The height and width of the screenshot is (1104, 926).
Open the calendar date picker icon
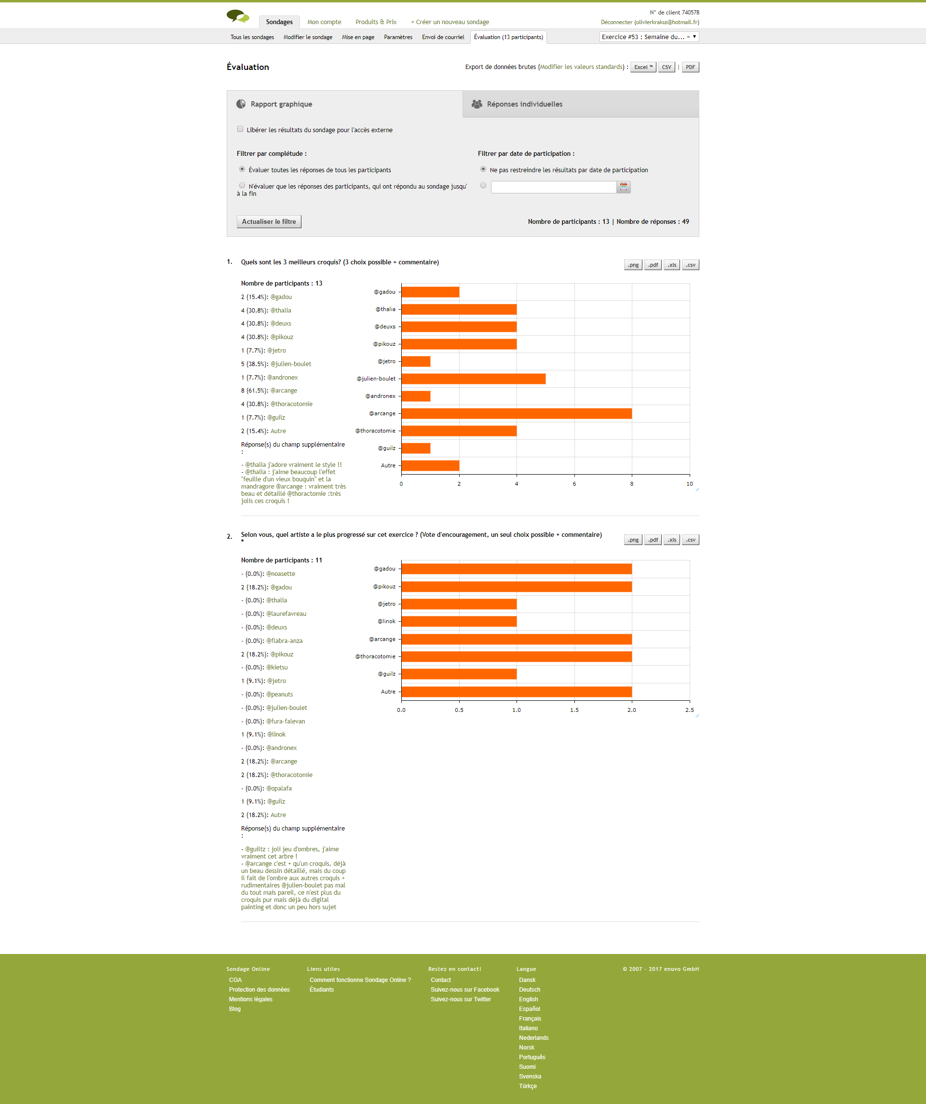point(623,187)
